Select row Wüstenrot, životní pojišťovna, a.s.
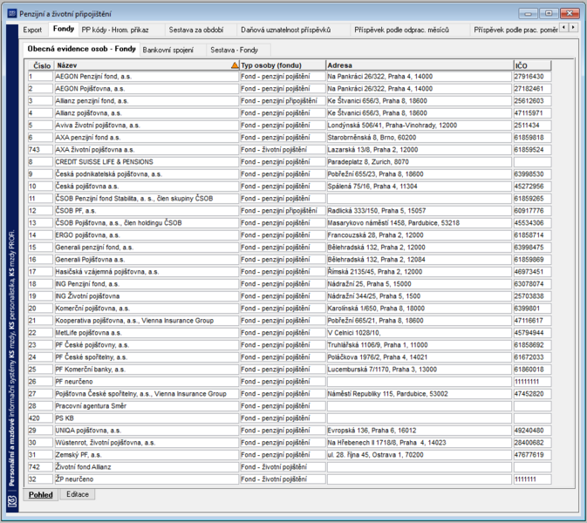This screenshot has width=587, height=523. [x=290, y=443]
